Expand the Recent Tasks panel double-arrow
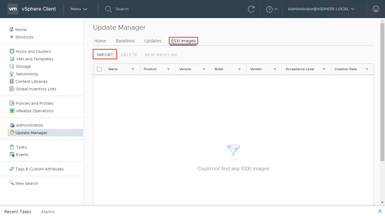 [380, 211]
